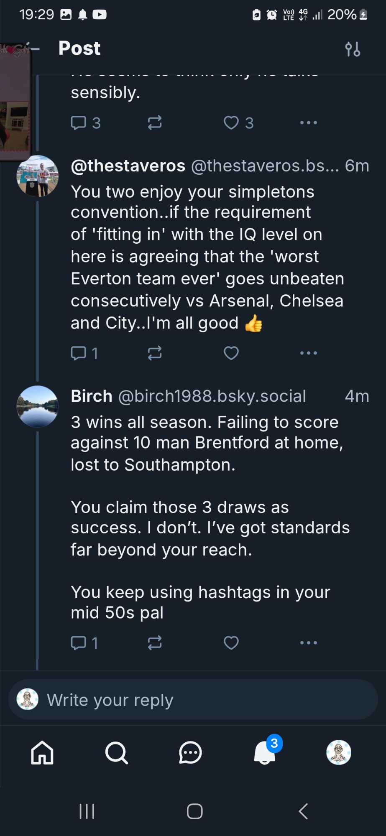Like Birch's post about 3 wins
The height and width of the screenshot is (836, 386).
pyautogui.click(x=231, y=642)
